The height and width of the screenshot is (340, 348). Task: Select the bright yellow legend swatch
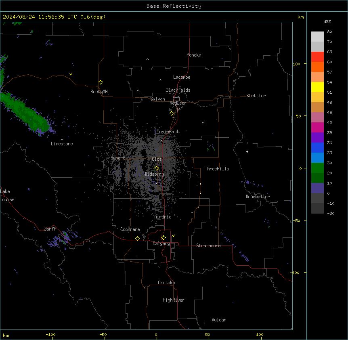pyautogui.click(x=317, y=87)
